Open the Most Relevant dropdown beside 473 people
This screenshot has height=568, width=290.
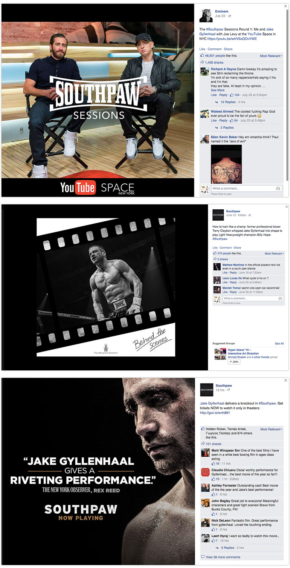click(275, 253)
